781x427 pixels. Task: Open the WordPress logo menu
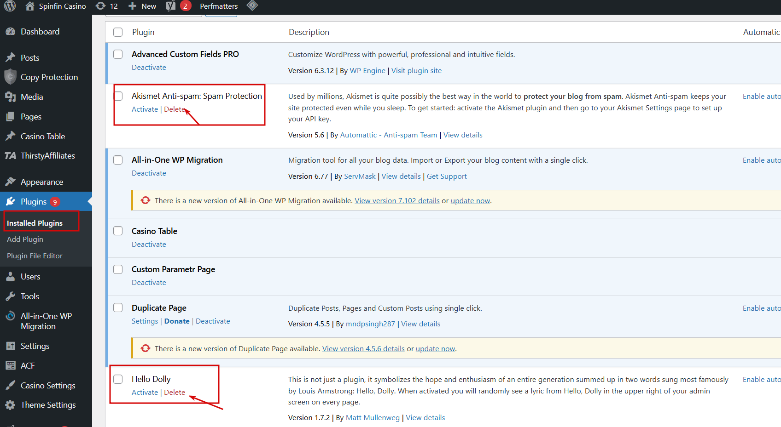coord(10,6)
